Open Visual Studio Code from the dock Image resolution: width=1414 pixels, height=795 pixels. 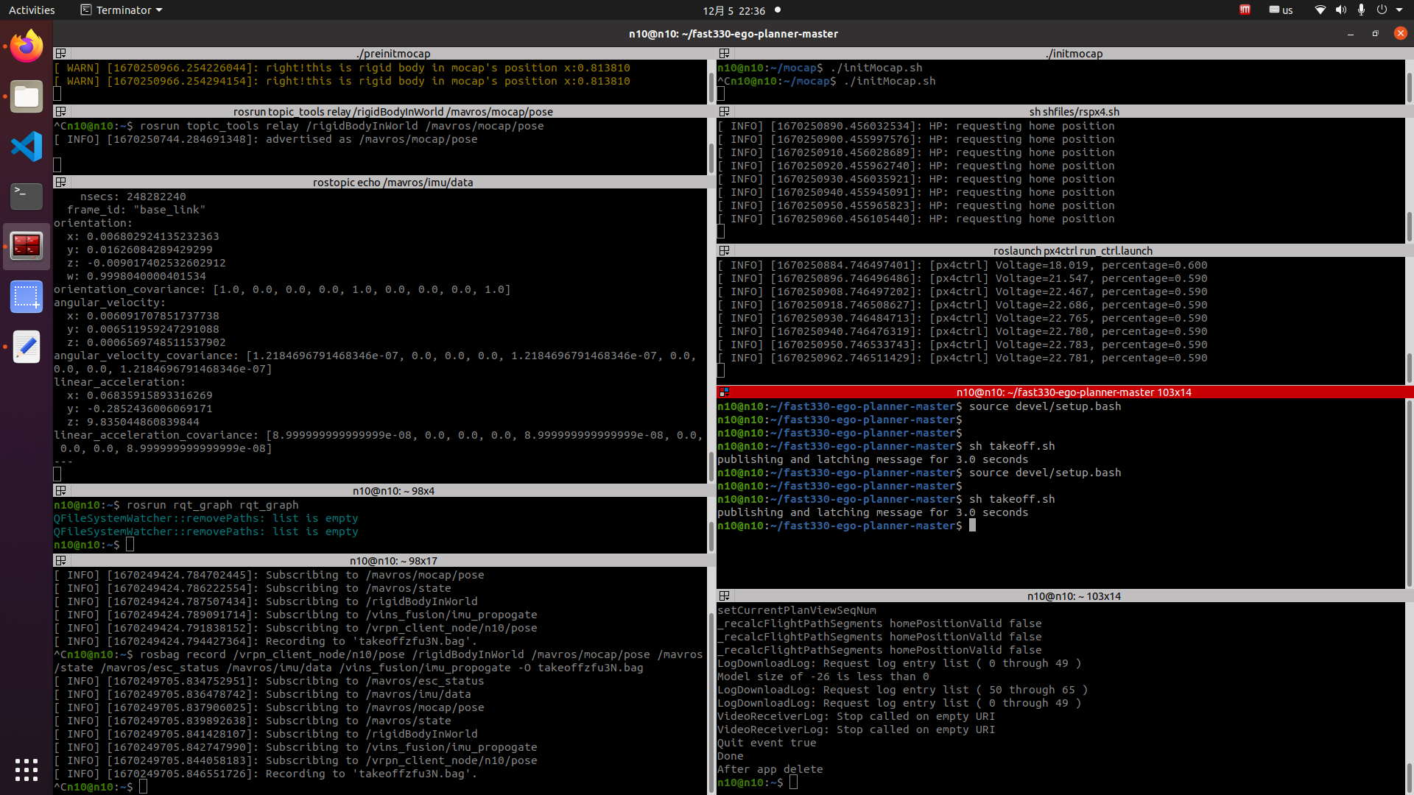point(27,146)
